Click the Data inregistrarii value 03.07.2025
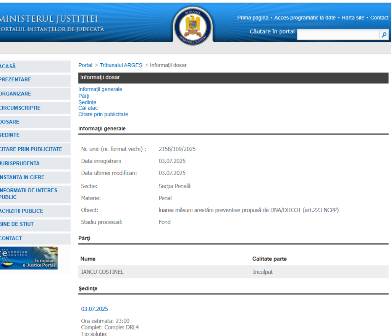The height and width of the screenshot is (336, 391). (172, 161)
